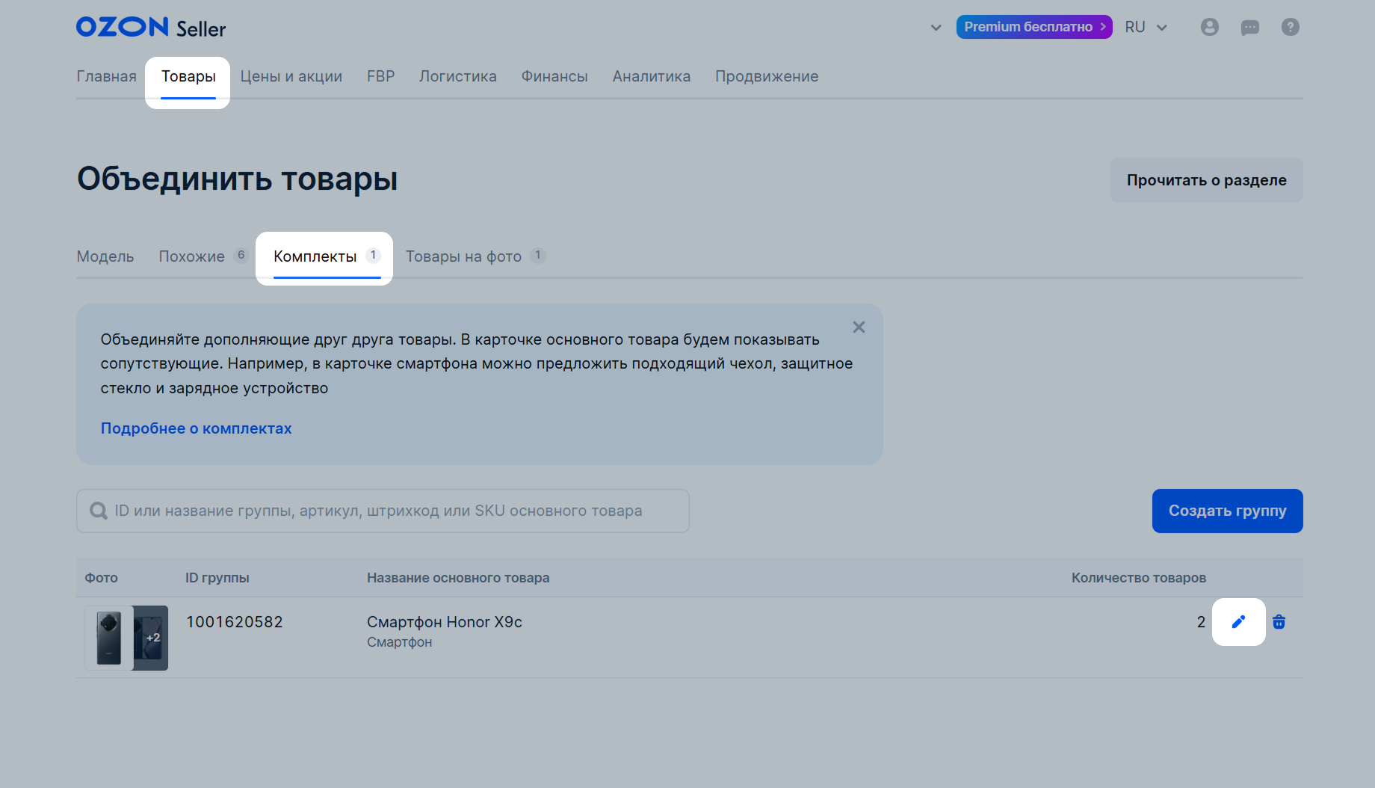This screenshot has width=1375, height=788.
Task: Close the info banner about комплекты
Action: click(x=859, y=327)
